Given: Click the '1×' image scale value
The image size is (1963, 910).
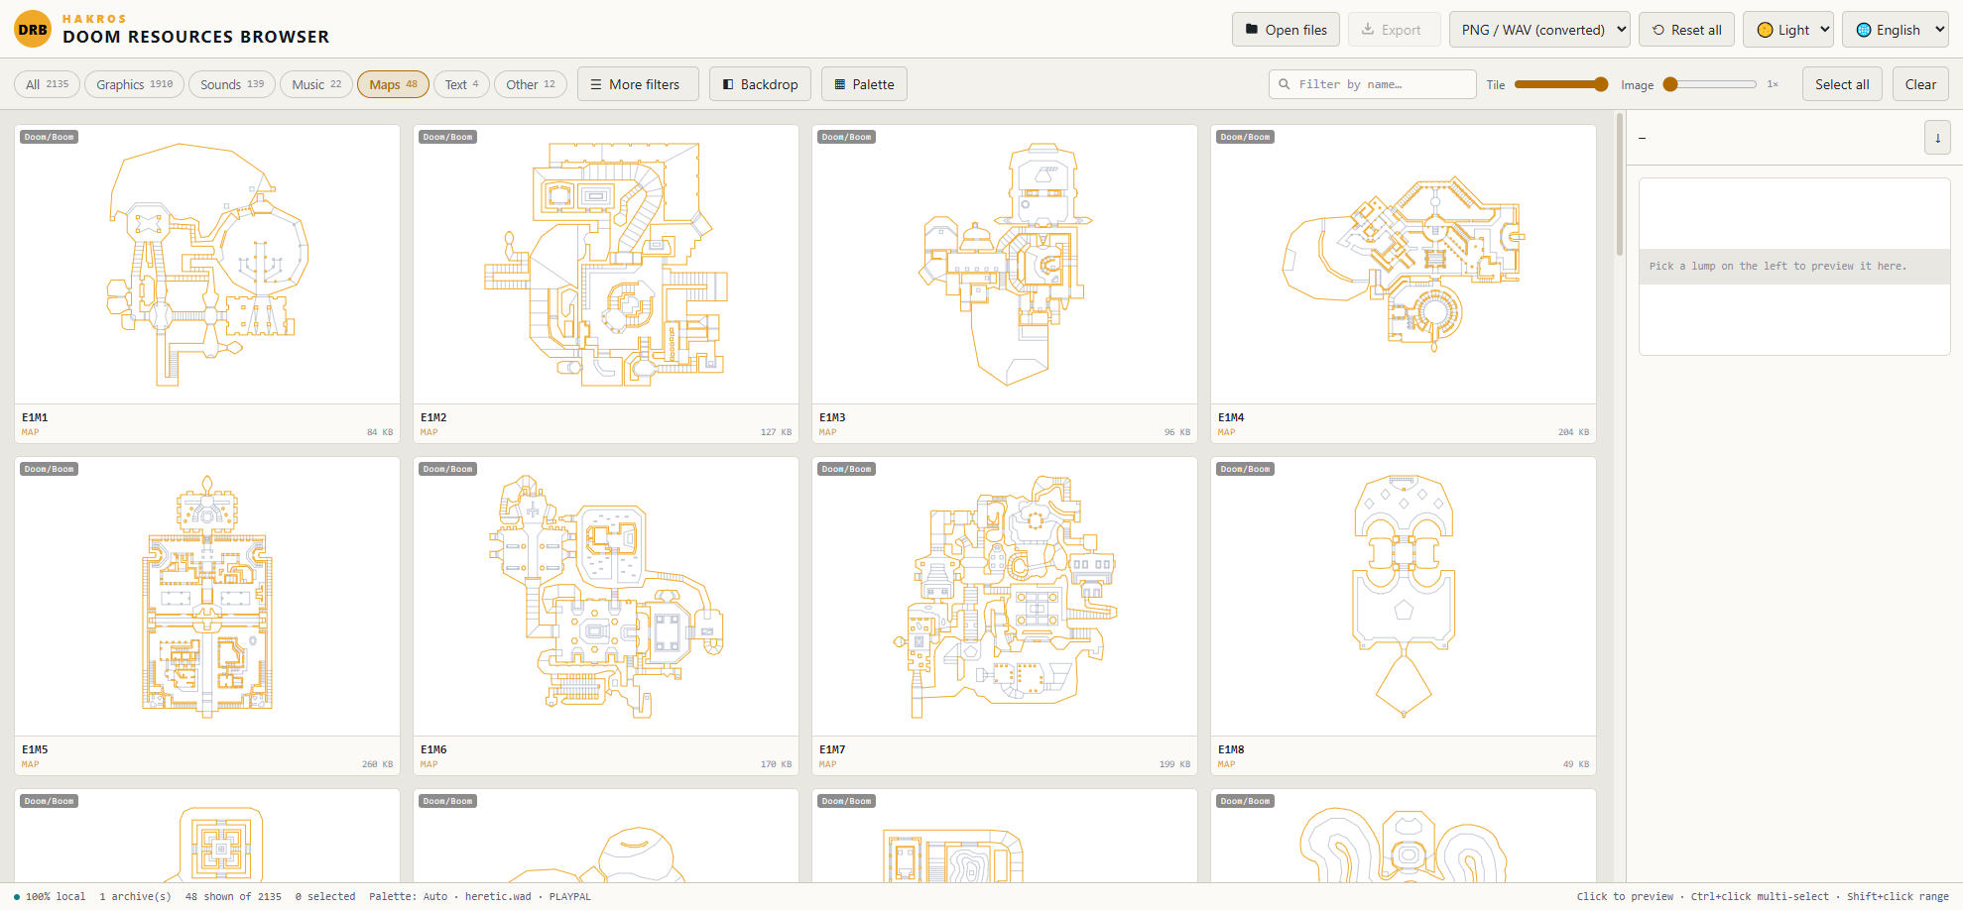Looking at the screenshot, I should [1773, 84].
